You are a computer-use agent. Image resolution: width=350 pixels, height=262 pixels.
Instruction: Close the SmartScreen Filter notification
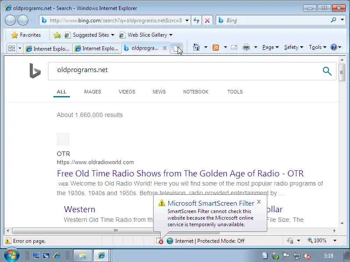[259, 202]
